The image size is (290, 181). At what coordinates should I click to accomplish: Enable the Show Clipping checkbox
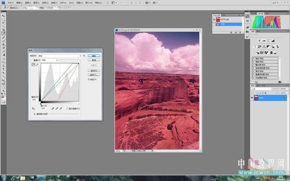click(x=68, y=109)
